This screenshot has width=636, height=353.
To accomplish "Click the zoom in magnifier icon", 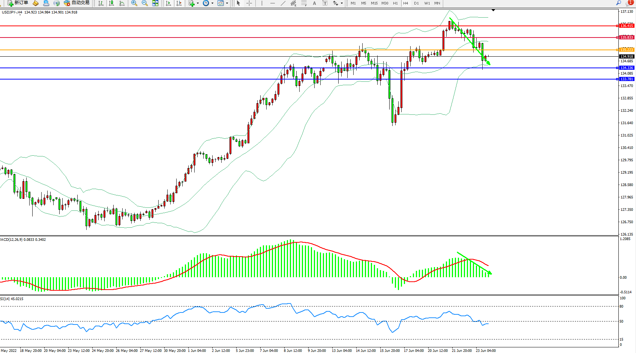I will coord(134,3).
